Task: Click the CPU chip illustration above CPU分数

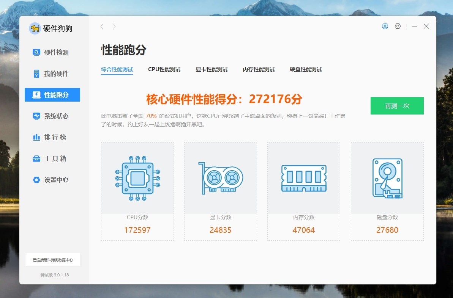Action: [x=137, y=178]
